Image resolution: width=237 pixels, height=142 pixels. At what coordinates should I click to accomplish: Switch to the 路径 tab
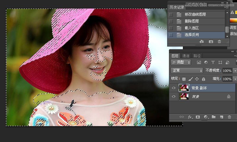(x=197, y=56)
